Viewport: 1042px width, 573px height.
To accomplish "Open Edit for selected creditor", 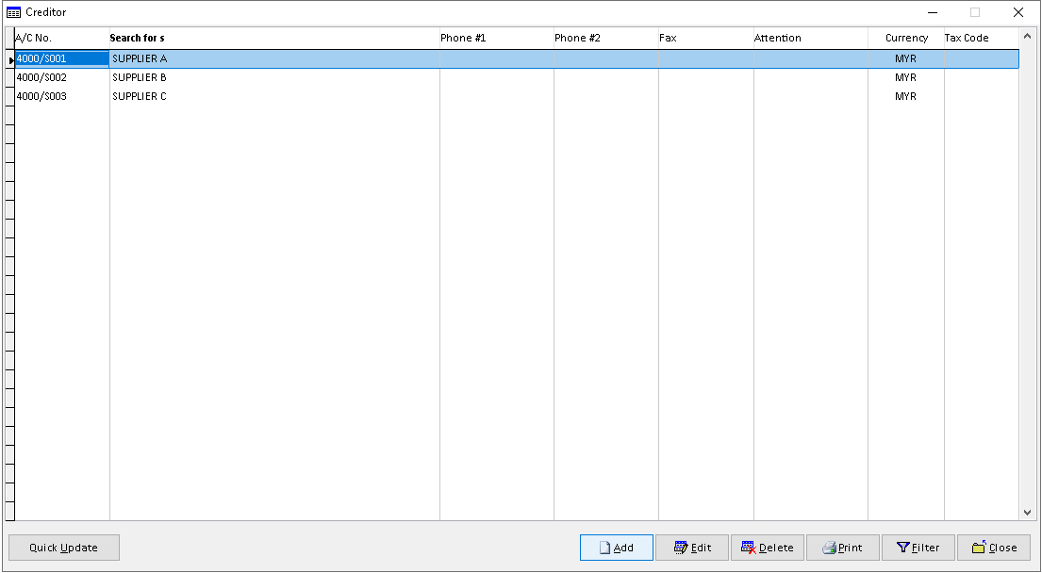I will 692,548.
